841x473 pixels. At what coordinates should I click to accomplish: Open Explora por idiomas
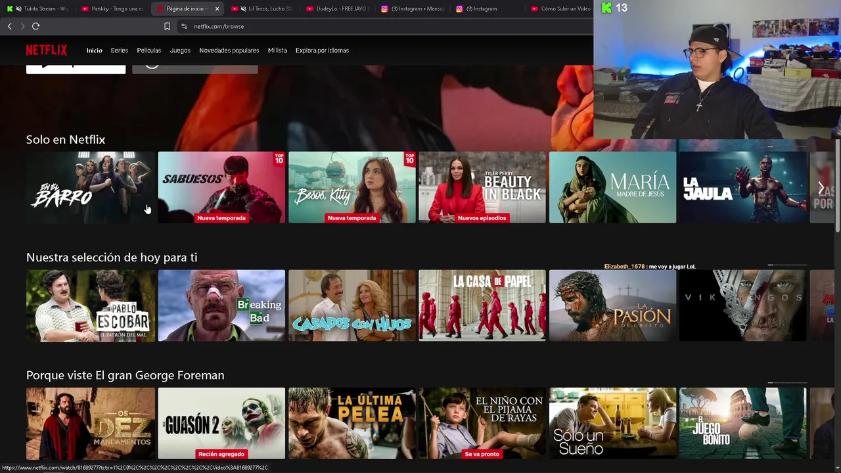(x=322, y=51)
